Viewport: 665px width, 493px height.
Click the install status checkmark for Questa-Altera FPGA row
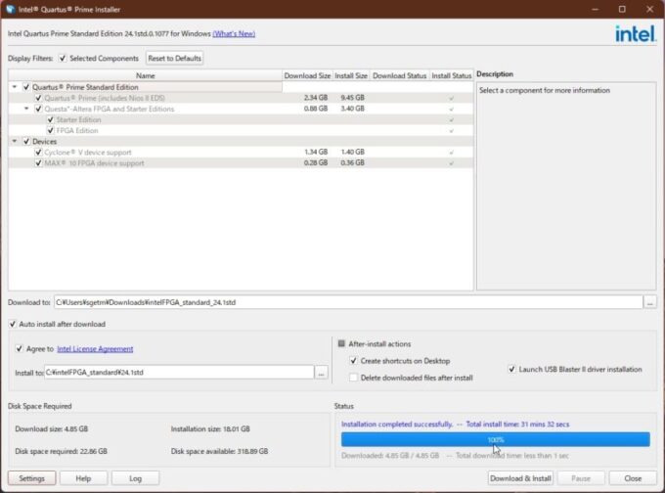(x=451, y=109)
